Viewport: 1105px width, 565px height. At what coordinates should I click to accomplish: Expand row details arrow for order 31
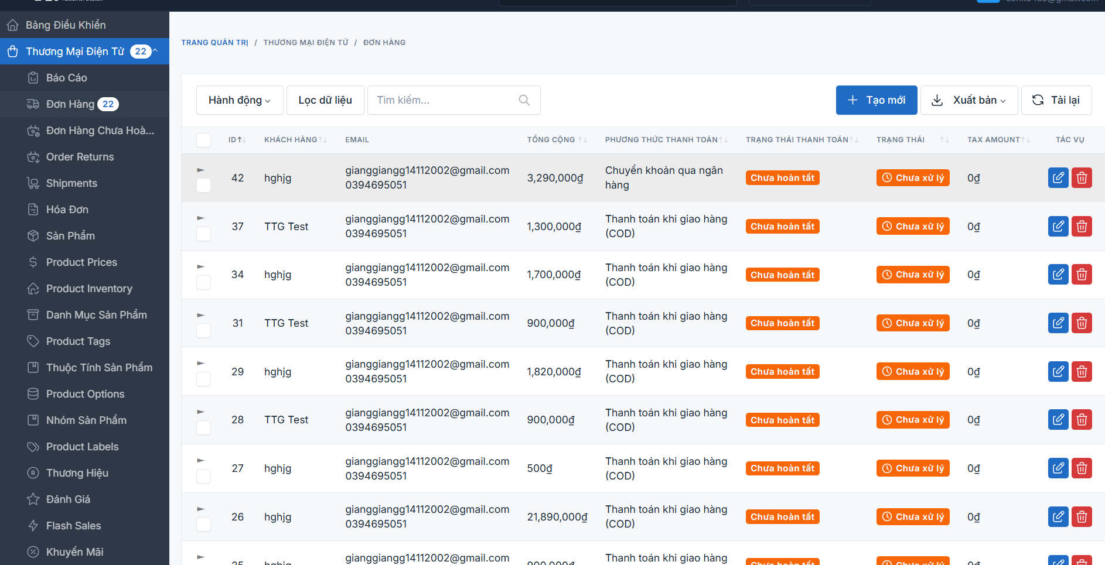pos(200,315)
